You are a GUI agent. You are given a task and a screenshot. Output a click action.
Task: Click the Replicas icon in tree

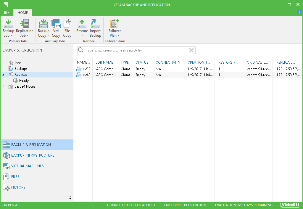coord(11,75)
